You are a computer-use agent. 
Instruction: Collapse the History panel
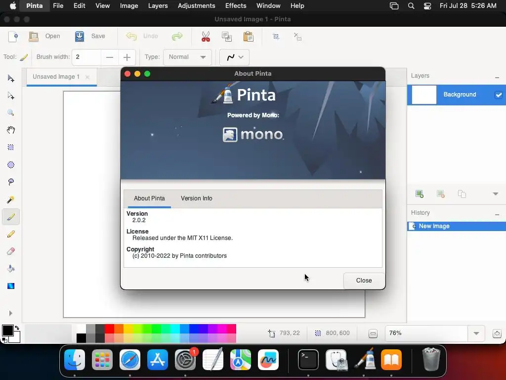click(x=497, y=215)
